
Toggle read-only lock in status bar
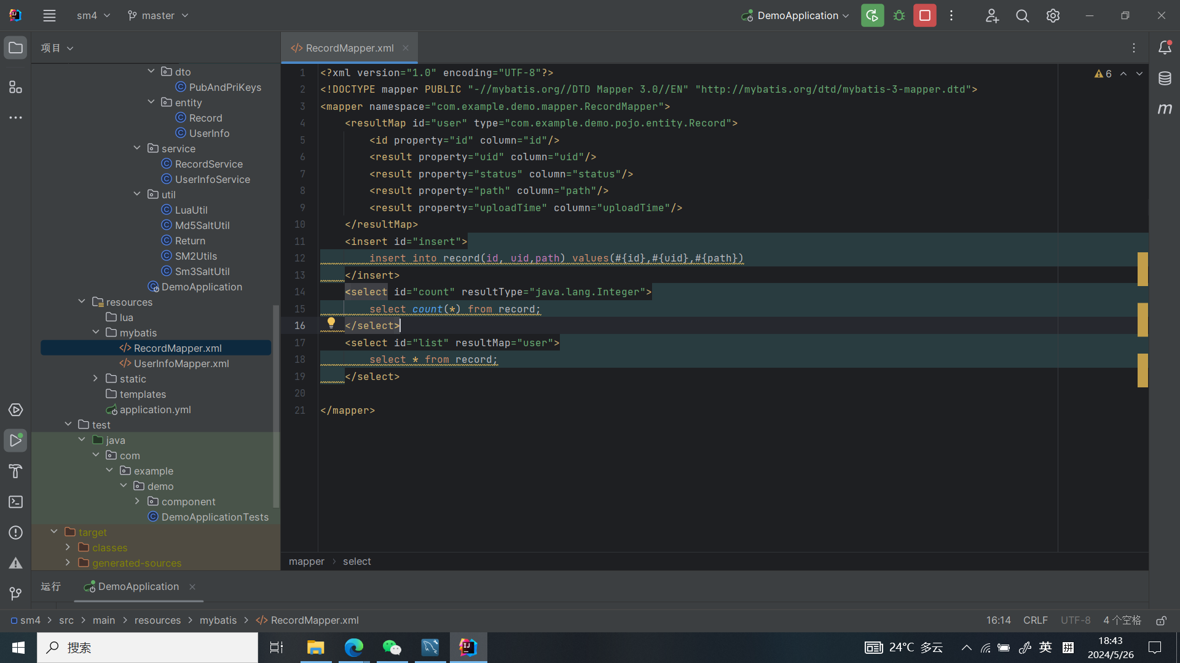(x=1161, y=621)
